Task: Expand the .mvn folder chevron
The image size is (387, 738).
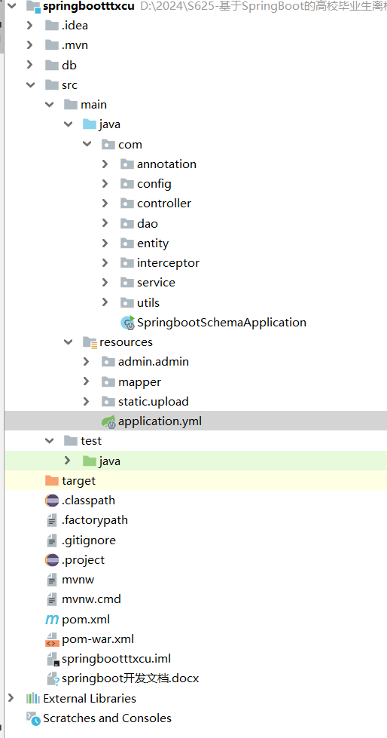Action: pos(30,45)
